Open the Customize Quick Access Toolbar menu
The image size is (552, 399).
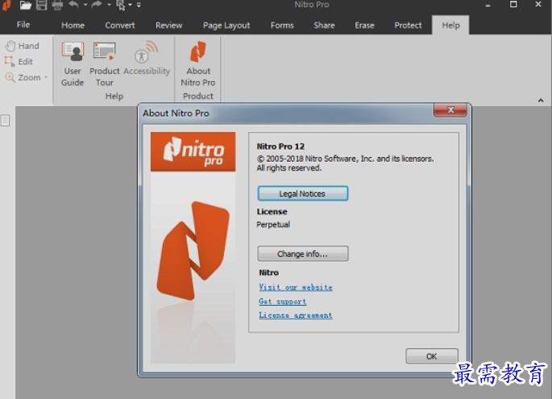pos(139,5)
